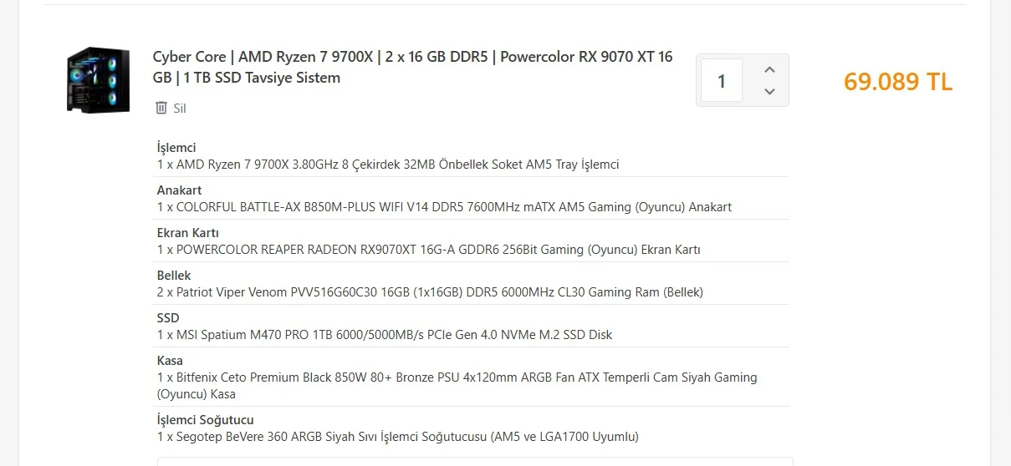Click the 69.089 TL price
The width and height of the screenshot is (1011, 466).
click(897, 82)
